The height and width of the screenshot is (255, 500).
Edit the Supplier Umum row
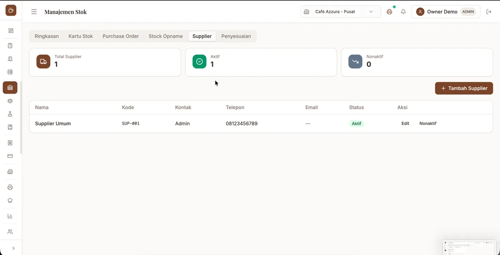pos(405,124)
